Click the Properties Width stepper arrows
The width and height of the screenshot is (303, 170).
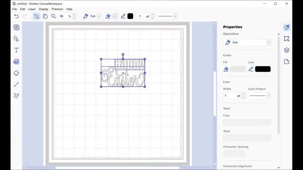tap(244, 95)
